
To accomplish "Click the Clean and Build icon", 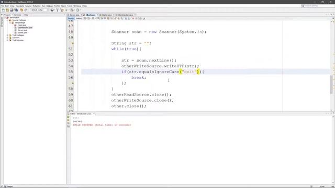I will (62, 10).
